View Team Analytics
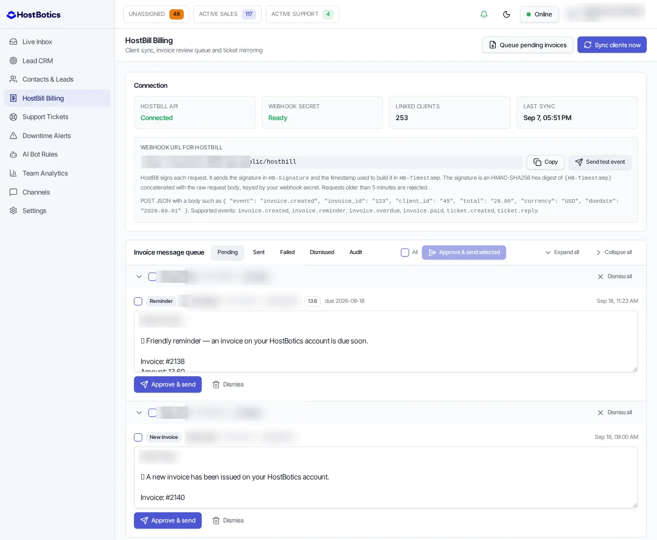Viewport: 657px width, 540px height. (x=57, y=173)
